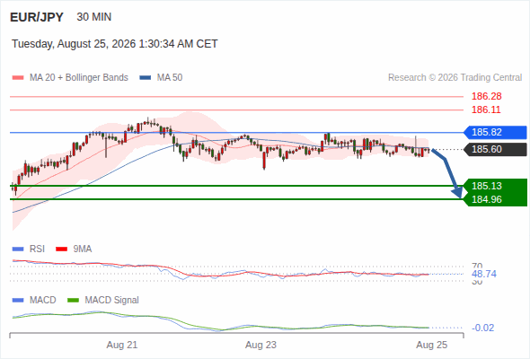Open the Trading Central research credit
The height and width of the screenshot is (359, 530).
(x=455, y=78)
